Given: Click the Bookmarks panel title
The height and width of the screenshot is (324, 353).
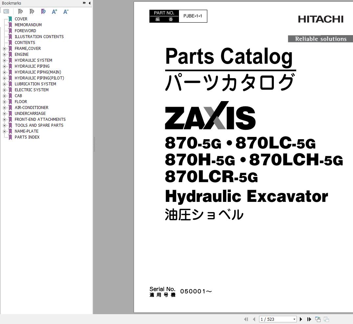Looking at the screenshot, I should [11, 3].
